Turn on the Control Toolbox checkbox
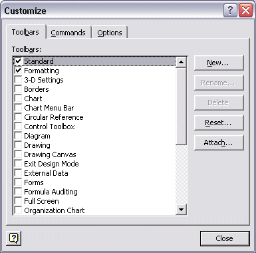256x253 pixels. (x=18, y=126)
